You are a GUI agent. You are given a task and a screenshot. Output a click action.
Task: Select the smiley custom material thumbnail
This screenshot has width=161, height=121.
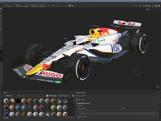click(65, 101)
